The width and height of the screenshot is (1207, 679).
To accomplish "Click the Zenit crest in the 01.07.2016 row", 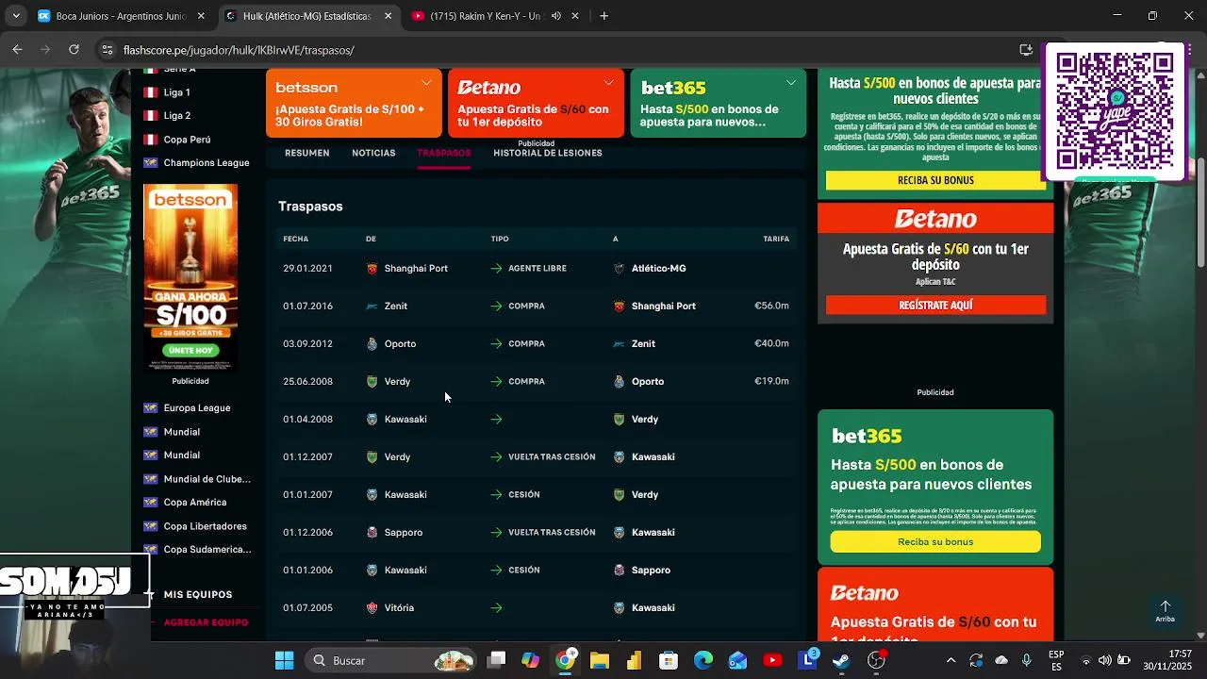I will coord(372,306).
